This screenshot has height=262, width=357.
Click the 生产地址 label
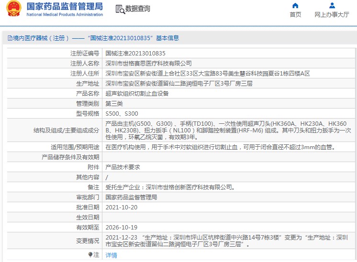(88, 84)
